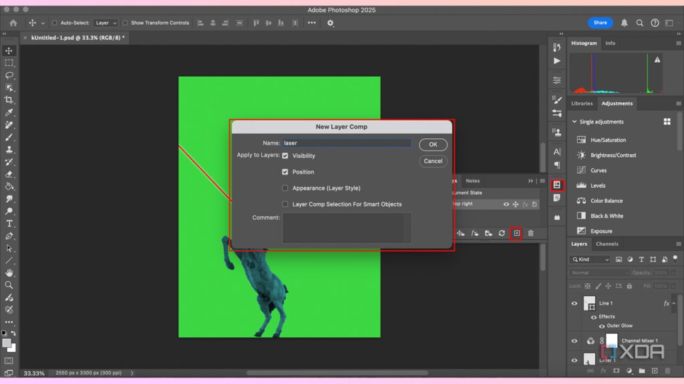Enable Layer Comp Selection For Smart Objects
The image size is (684, 384).
click(x=285, y=204)
